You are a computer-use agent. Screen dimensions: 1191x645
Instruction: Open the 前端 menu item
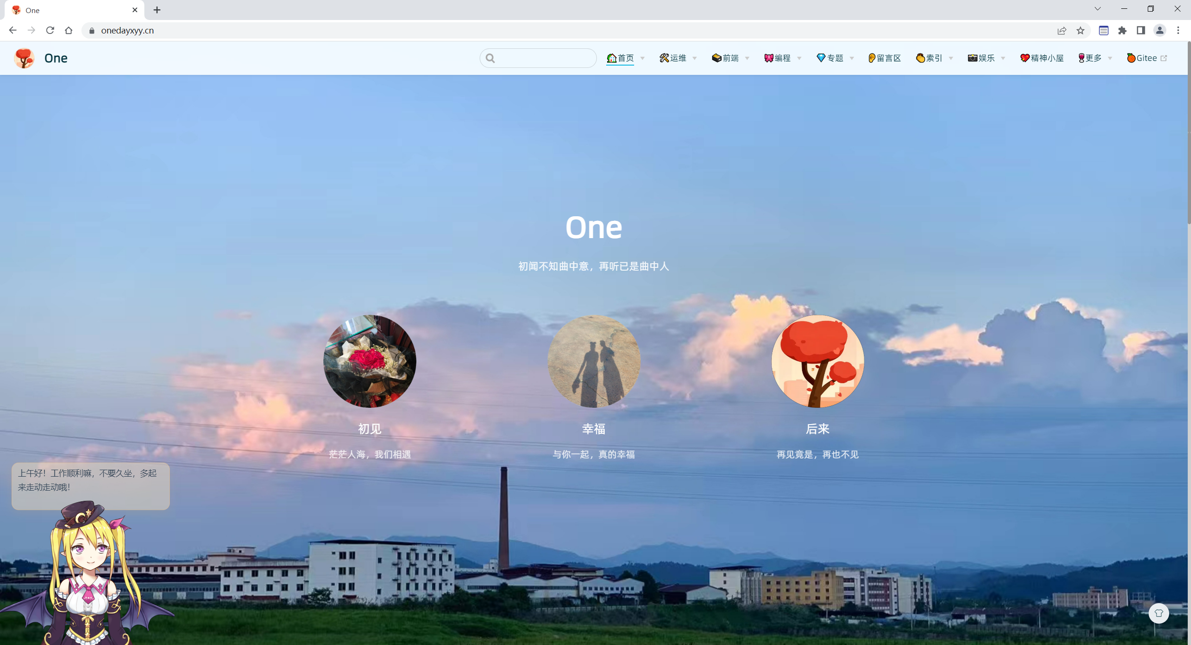(x=725, y=58)
